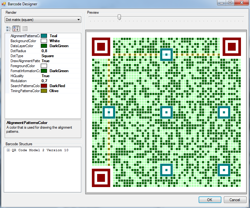The image size is (250, 208).
Task: Click the DarkRed color value text
Action: (57, 86)
